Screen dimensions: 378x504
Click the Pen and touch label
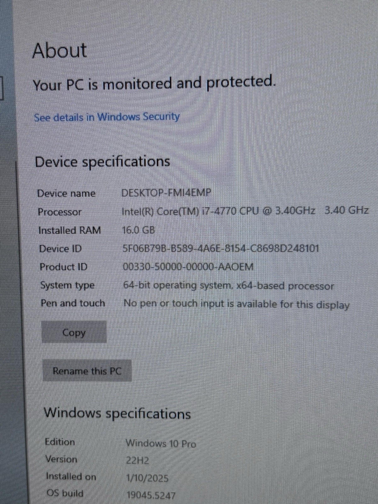click(x=73, y=303)
